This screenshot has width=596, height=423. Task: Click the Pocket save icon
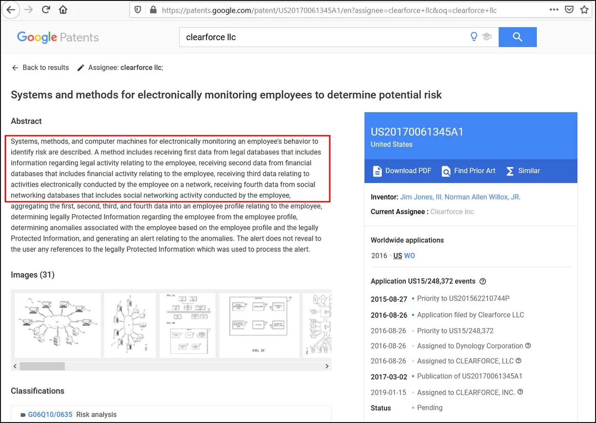point(569,10)
